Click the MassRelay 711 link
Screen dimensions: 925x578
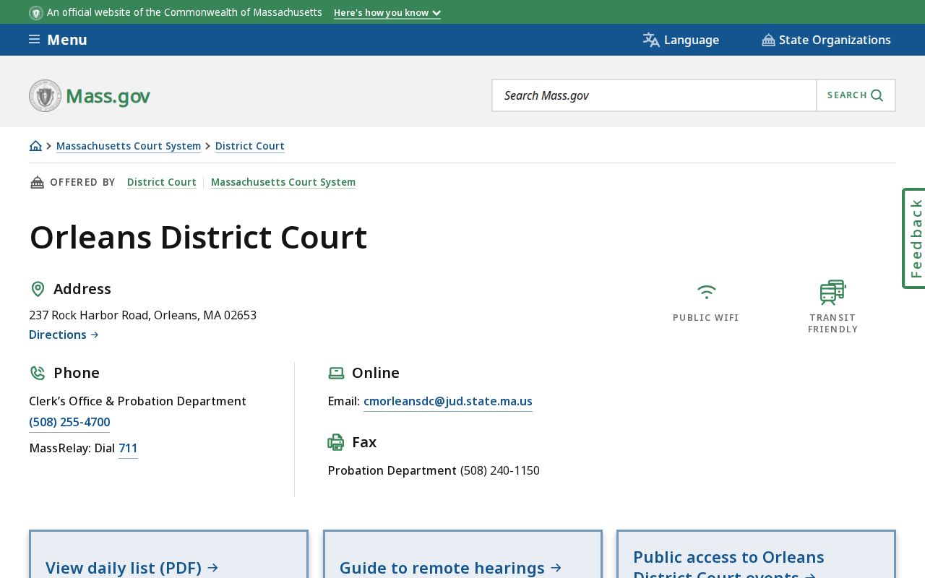tap(128, 448)
